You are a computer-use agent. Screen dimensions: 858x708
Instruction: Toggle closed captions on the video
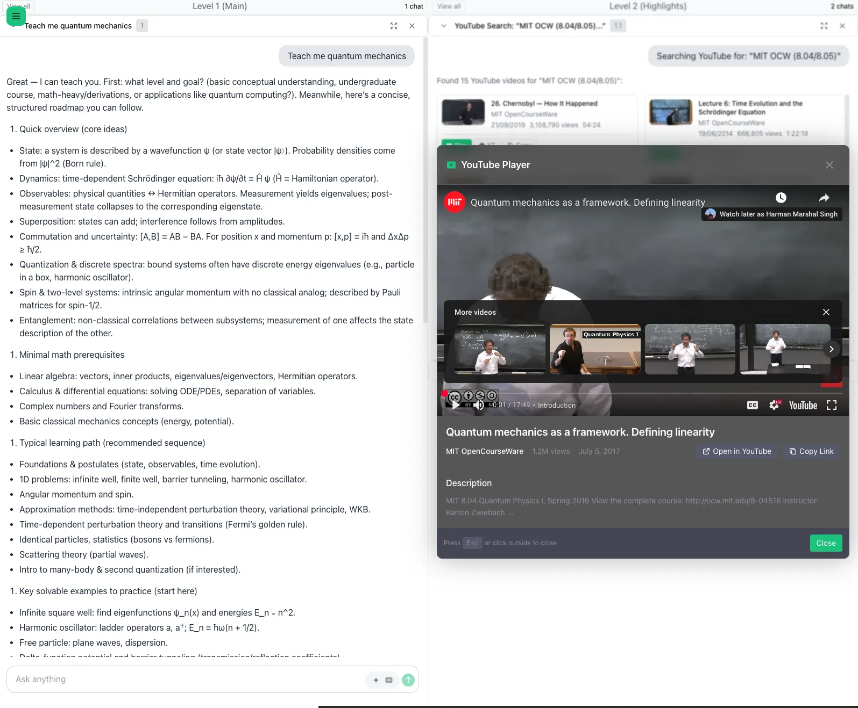click(753, 405)
